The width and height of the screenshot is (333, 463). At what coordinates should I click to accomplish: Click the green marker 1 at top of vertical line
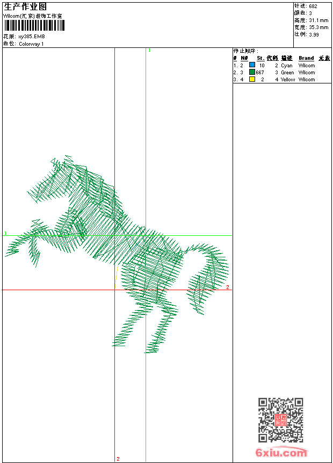coord(149,50)
